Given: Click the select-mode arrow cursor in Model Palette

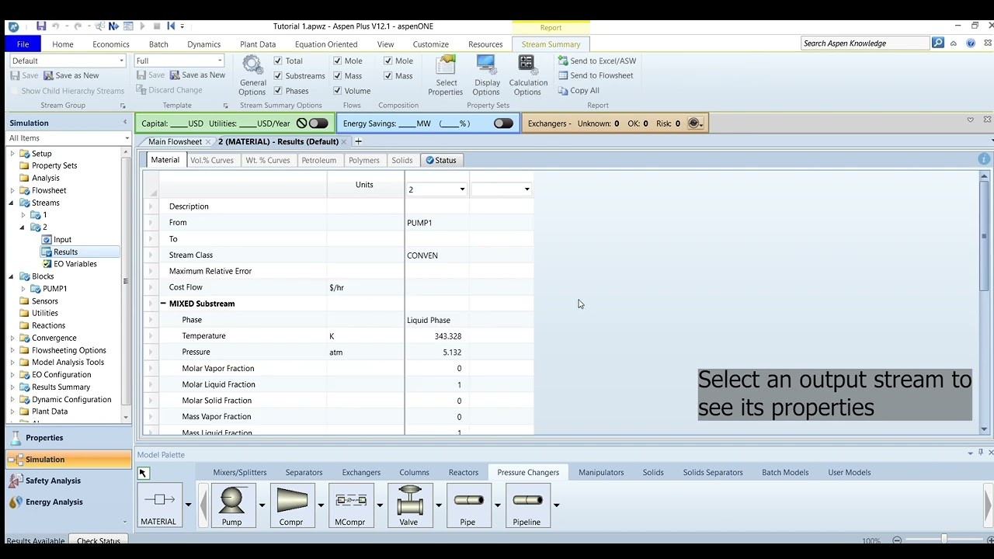Looking at the screenshot, I should (143, 473).
